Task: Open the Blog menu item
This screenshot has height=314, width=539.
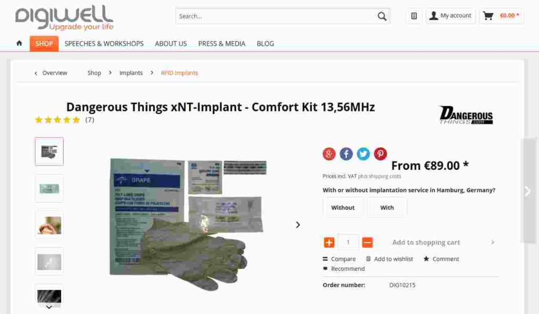Action: (x=265, y=44)
